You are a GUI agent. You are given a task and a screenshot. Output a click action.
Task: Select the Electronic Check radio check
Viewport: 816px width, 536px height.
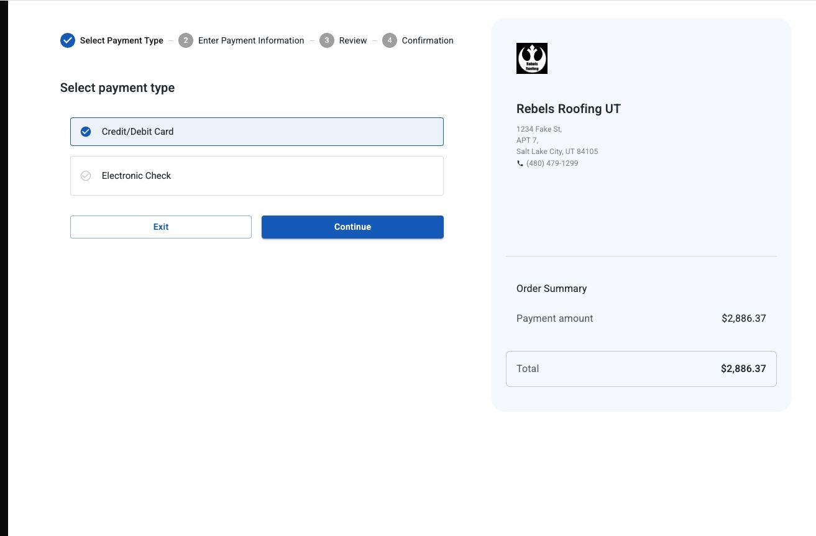(x=86, y=176)
